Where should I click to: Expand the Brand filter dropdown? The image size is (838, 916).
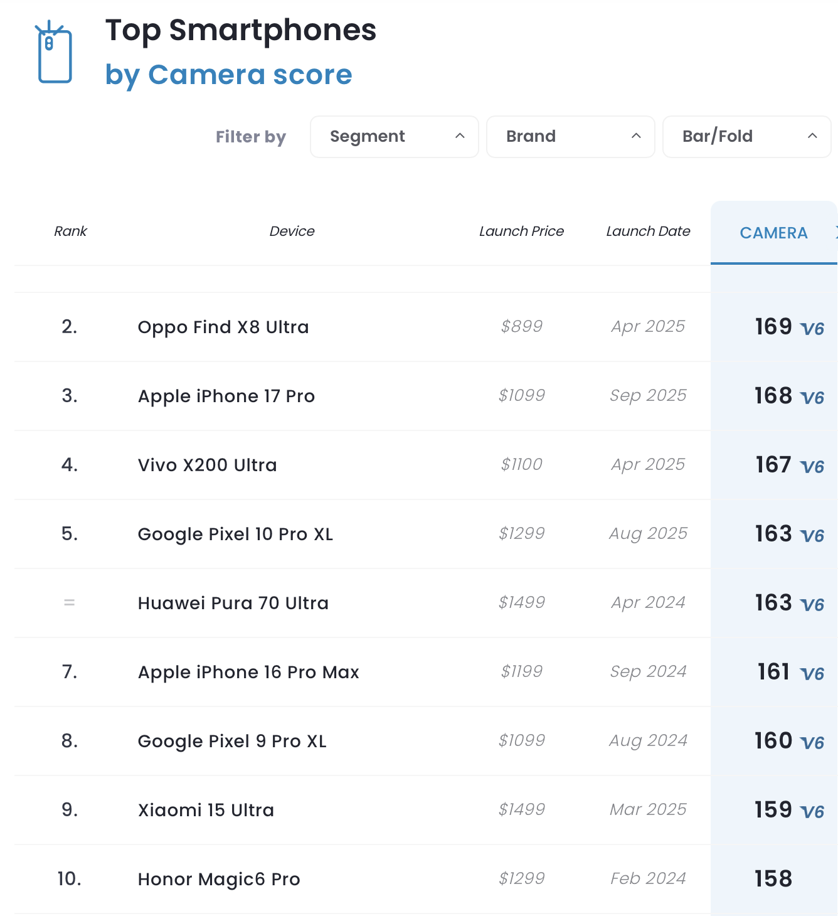(571, 137)
